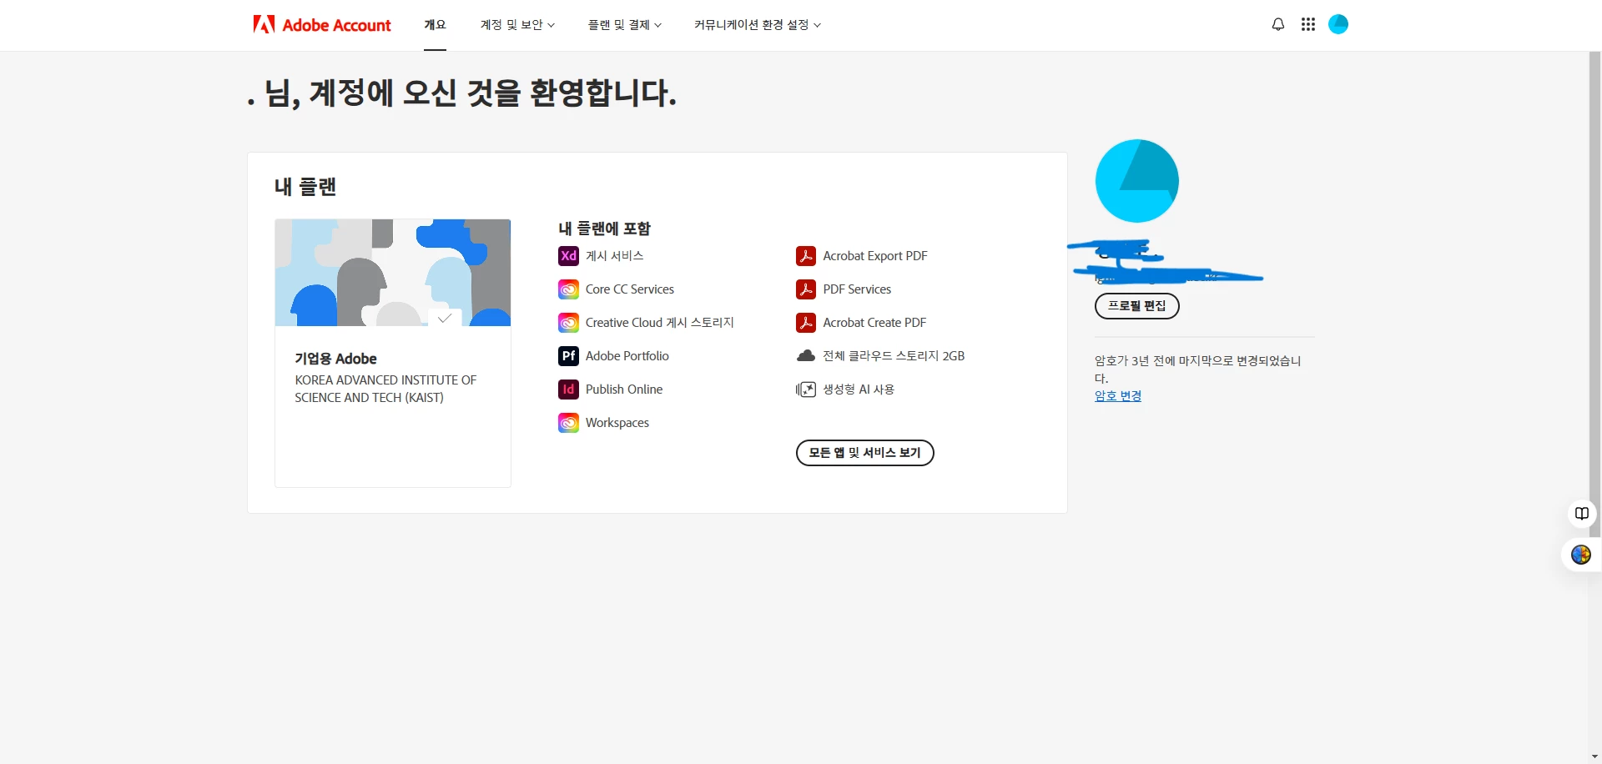Click the Publish Online label

624,390
